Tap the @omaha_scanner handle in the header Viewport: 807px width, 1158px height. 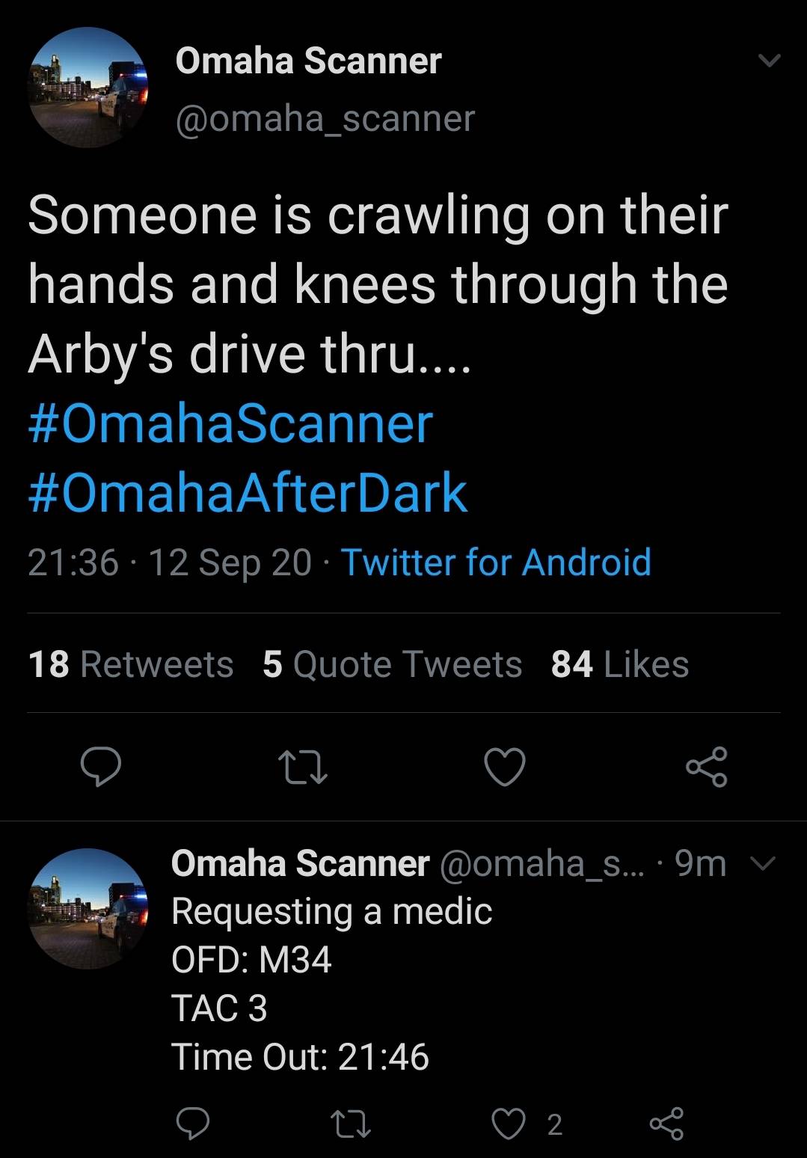pos(325,118)
